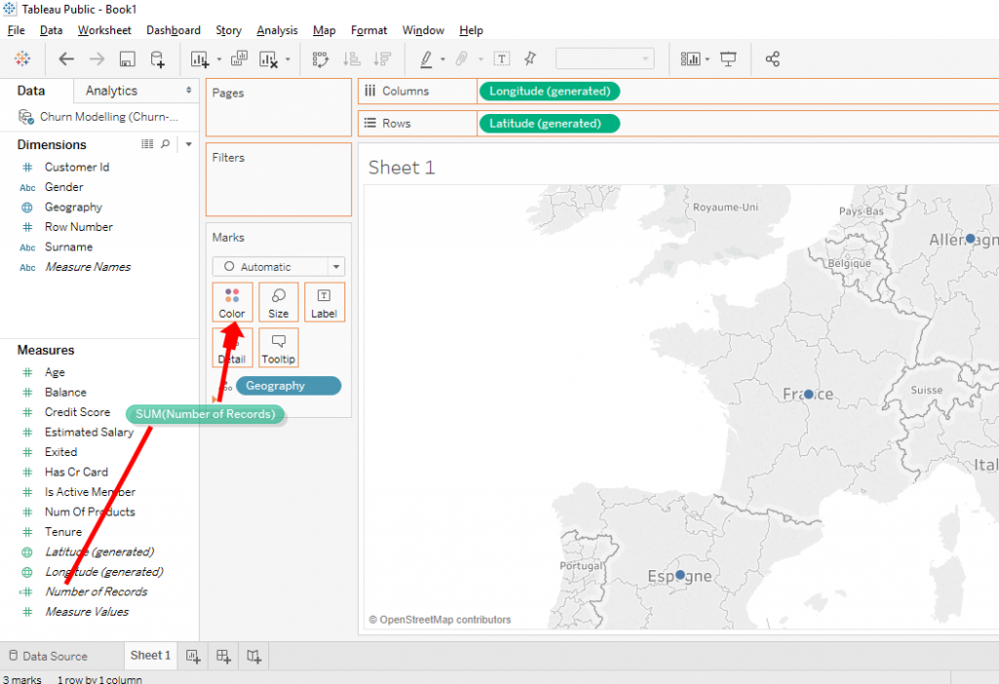The image size is (999, 684).
Task: Open the Analysis menu
Action: coord(277,30)
